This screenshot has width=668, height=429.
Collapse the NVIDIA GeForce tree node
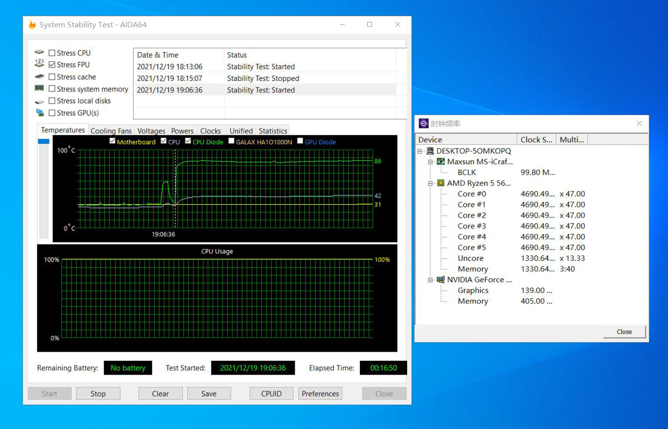tap(430, 280)
